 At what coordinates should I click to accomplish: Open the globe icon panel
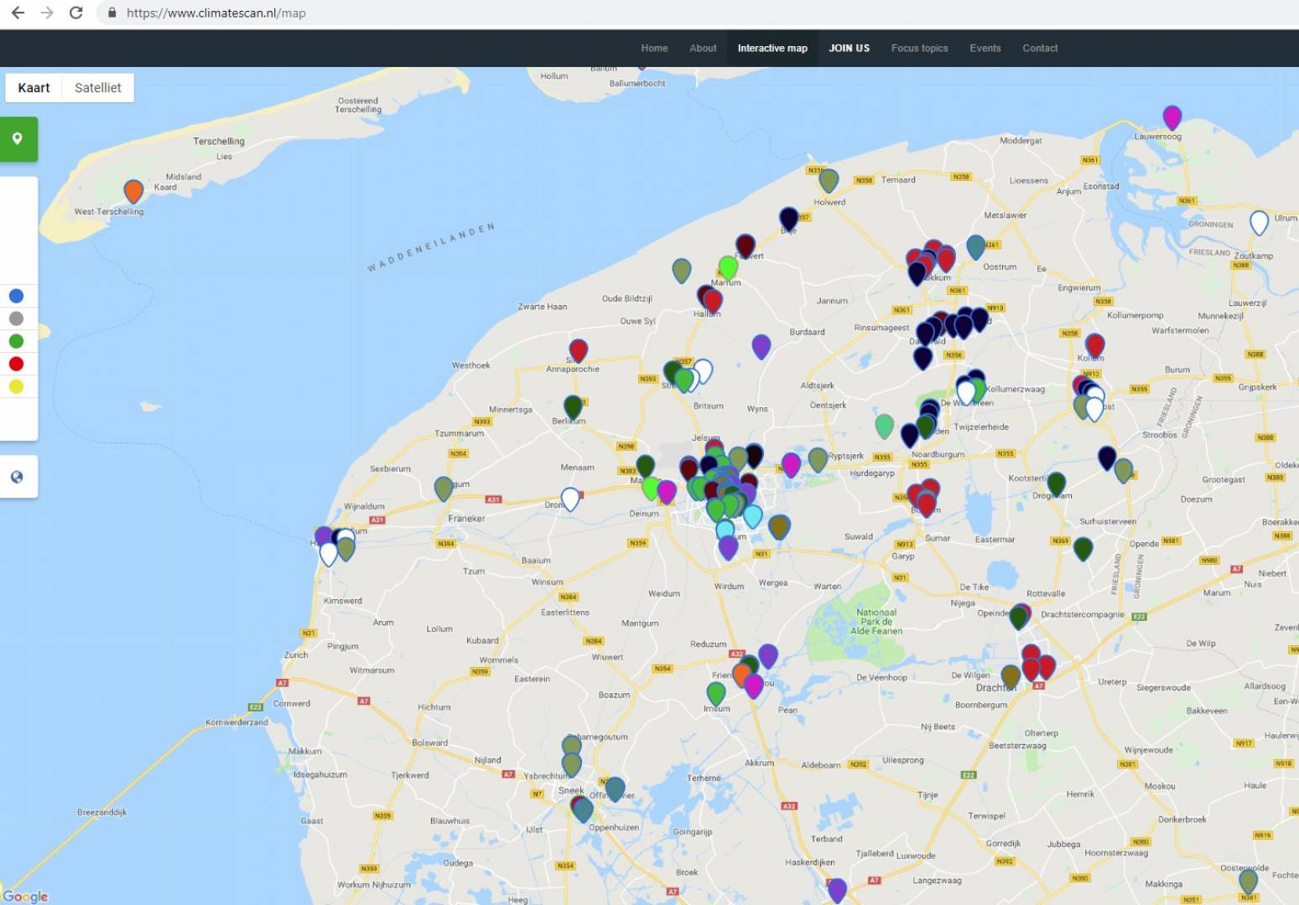(x=17, y=477)
